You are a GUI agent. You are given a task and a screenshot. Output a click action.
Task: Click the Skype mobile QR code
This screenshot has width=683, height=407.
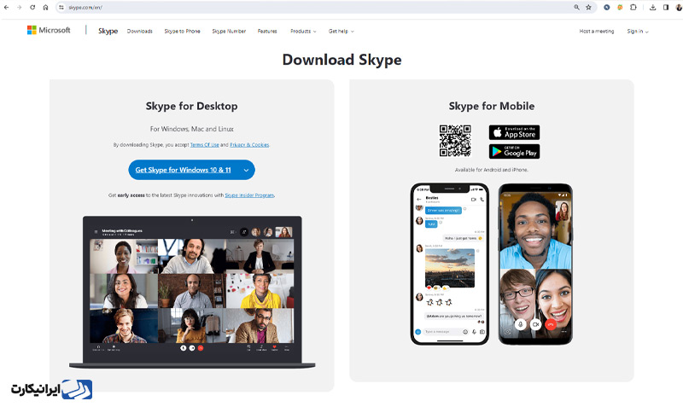coord(455,141)
